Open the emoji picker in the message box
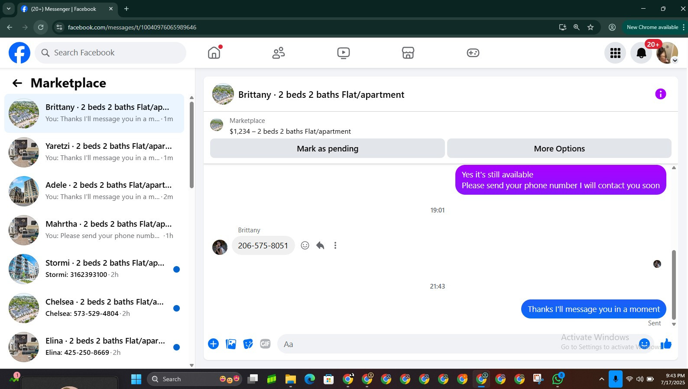 click(644, 344)
